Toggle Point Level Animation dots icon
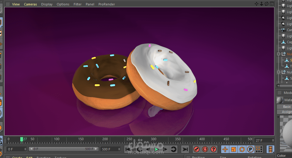Screen dimensions: 292x158 259,149
